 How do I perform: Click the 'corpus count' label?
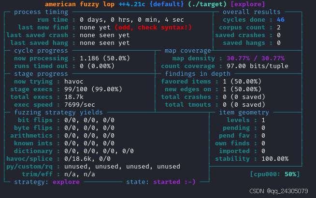tap(242, 28)
